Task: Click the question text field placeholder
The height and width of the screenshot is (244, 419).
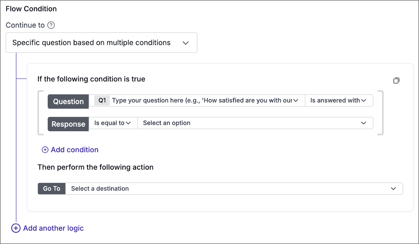Action: coord(202,100)
